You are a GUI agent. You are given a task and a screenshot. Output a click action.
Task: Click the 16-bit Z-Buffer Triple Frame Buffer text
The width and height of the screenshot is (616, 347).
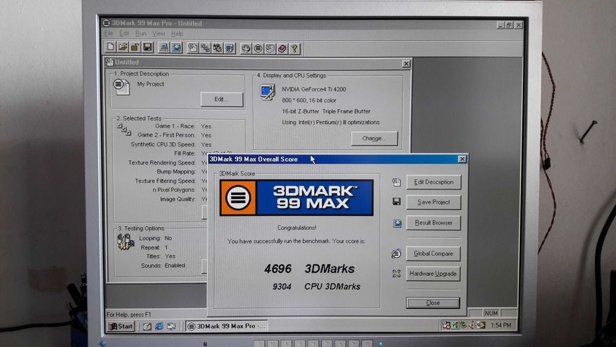coord(326,111)
